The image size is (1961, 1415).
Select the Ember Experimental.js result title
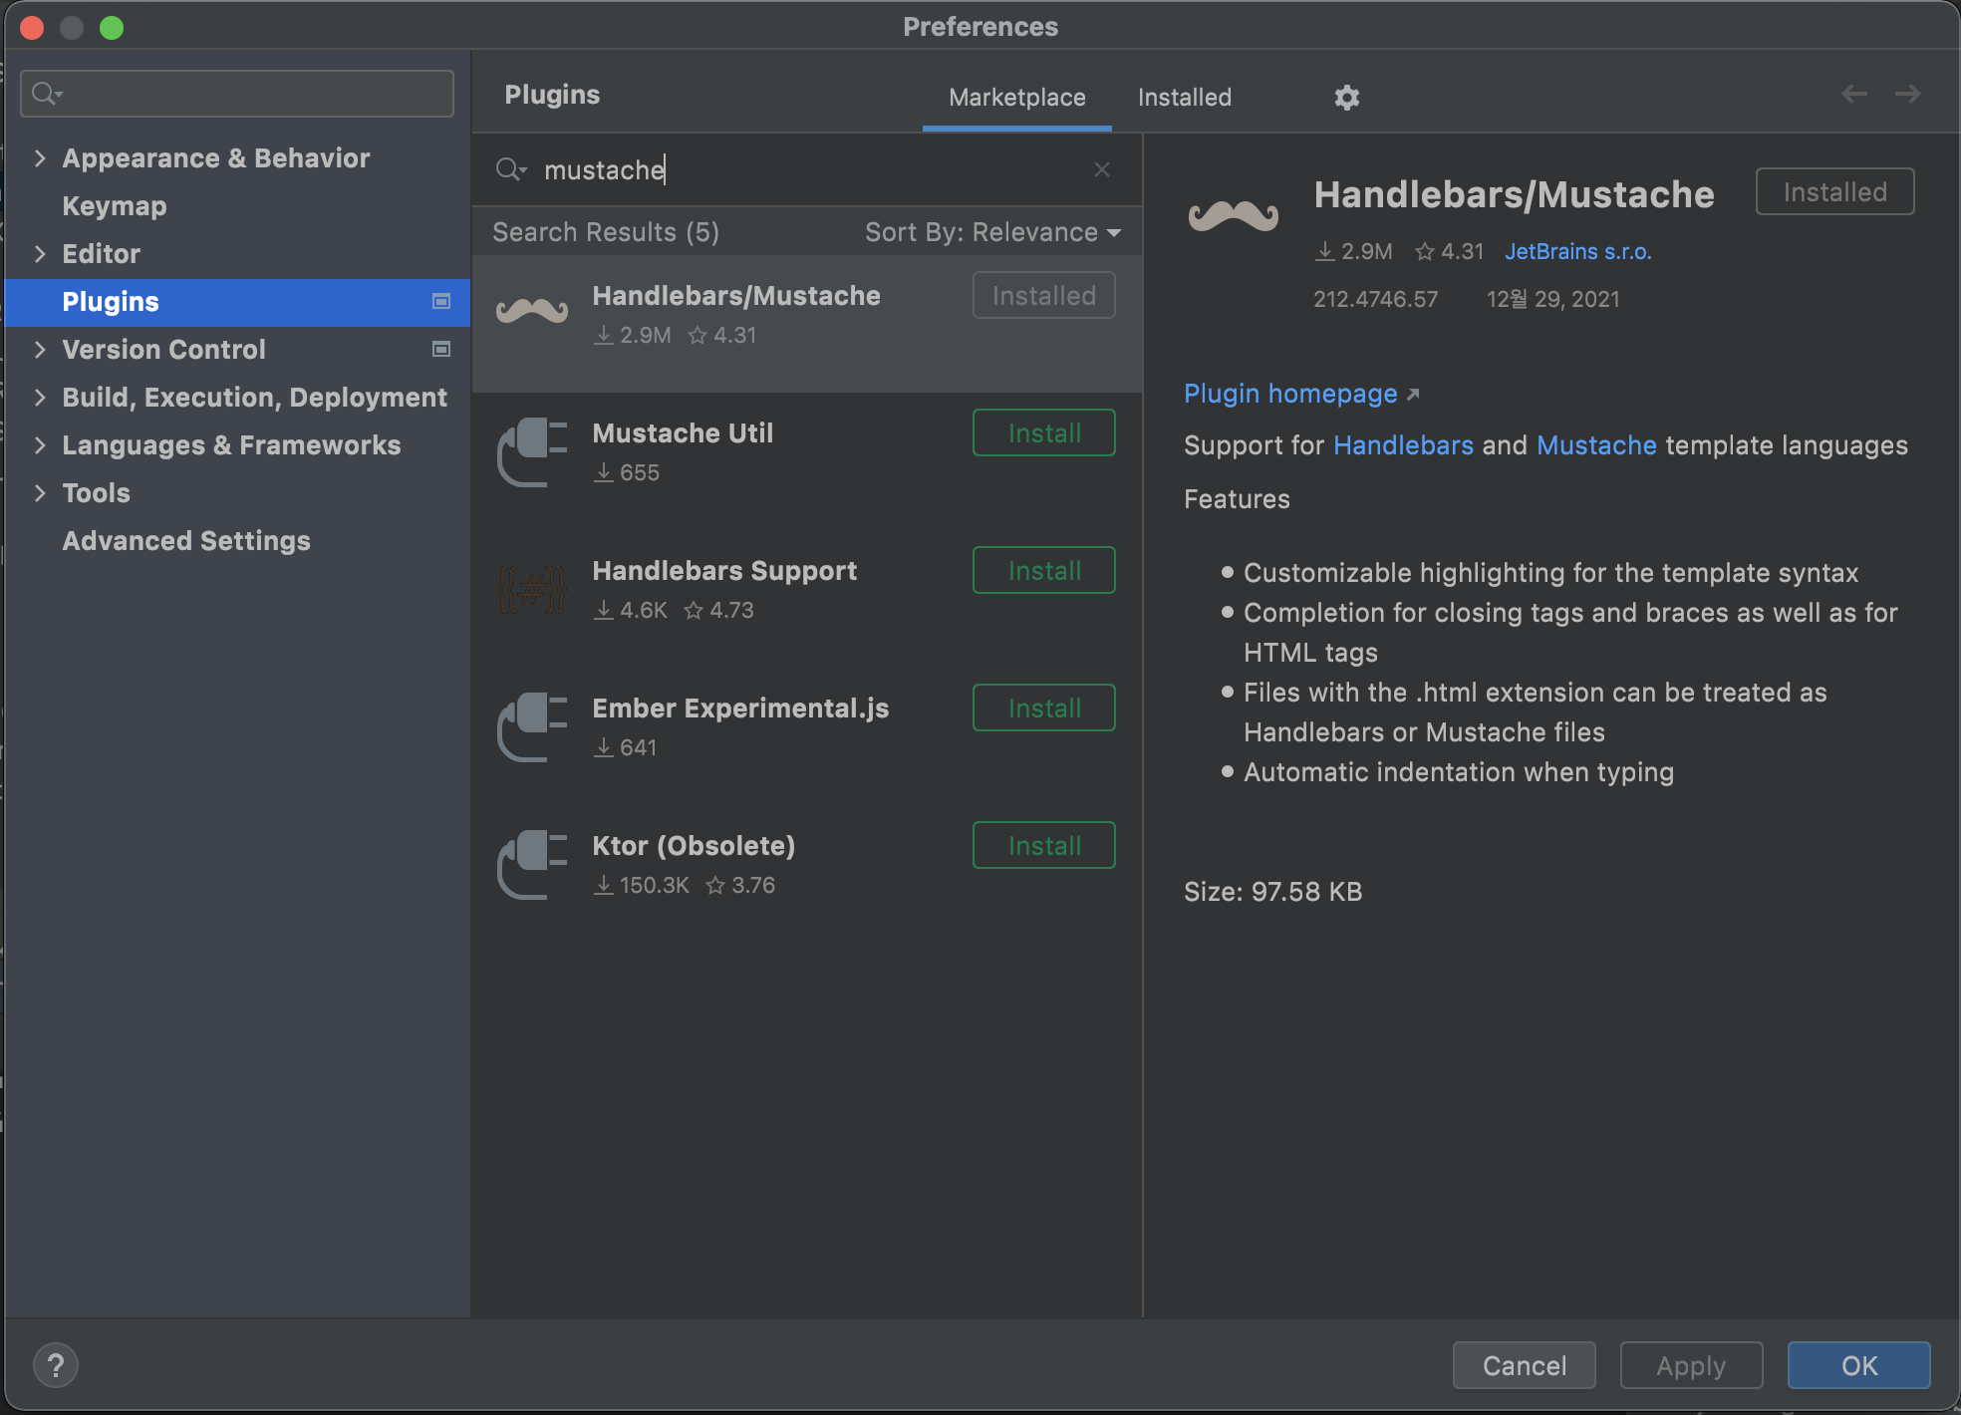740,708
